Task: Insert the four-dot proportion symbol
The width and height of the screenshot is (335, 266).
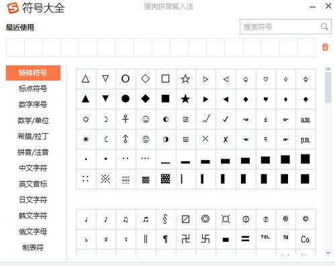Action: tap(86, 179)
